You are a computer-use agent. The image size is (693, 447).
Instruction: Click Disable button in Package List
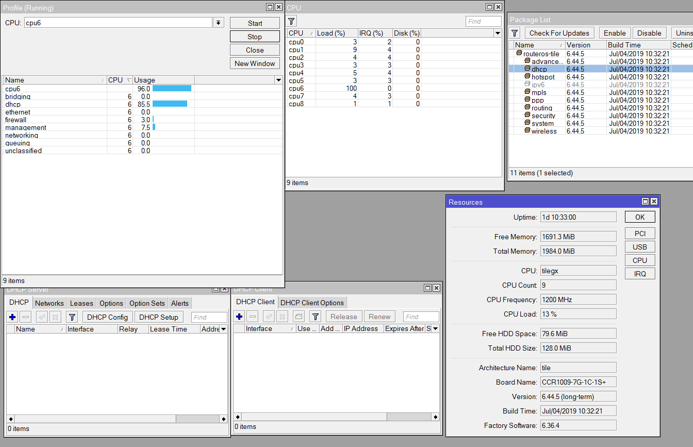coord(649,33)
